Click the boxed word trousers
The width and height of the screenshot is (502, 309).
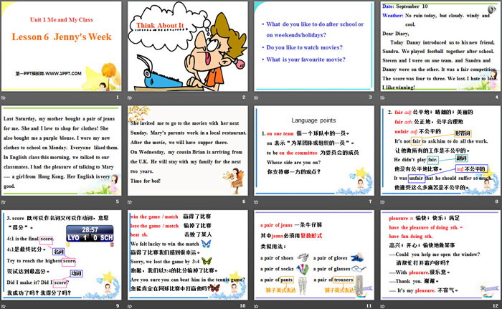[x=344, y=279]
